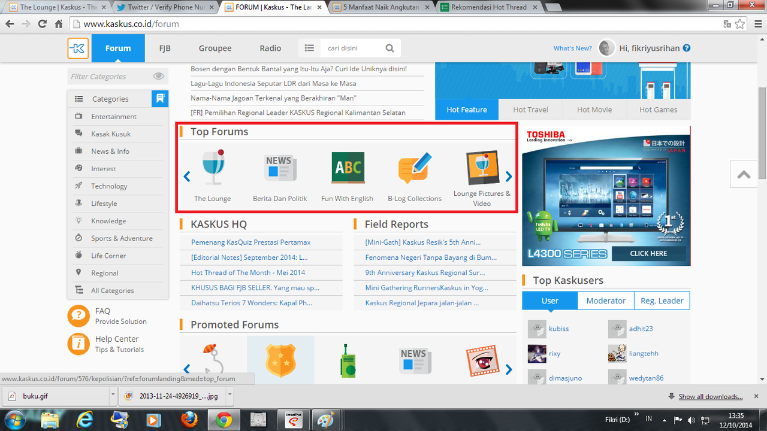Show previous Top Forums with left arrow

186,177
